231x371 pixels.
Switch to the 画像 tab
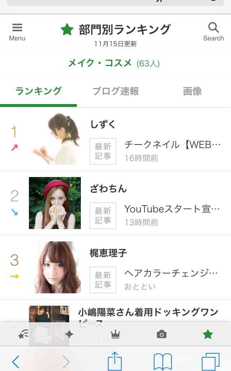(192, 91)
